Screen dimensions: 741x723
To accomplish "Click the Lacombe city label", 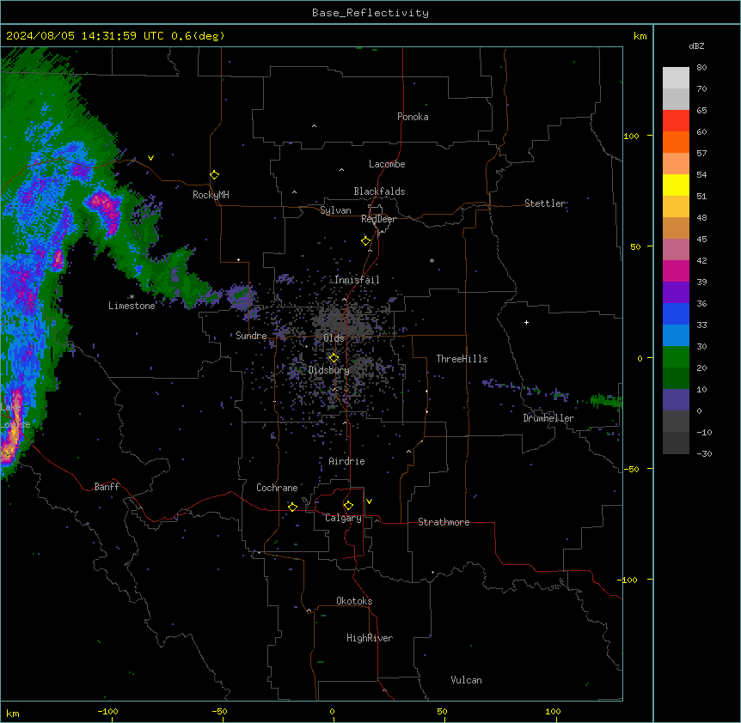I will [387, 164].
